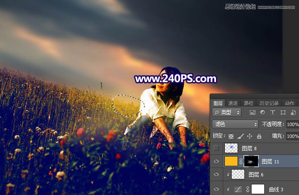Click 填充 fill value field
Image resolution: width=299 pixels, height=195 pixels.
coord(293,136)
